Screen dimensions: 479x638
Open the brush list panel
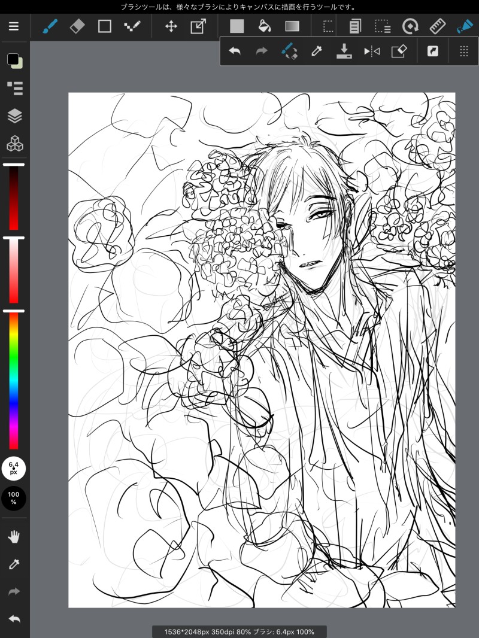pyautogui.click(x=14, y=89)
